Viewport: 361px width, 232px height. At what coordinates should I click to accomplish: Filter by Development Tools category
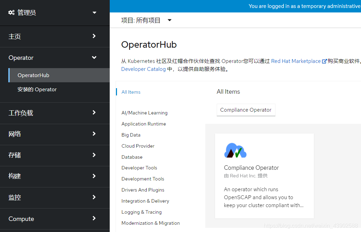point(143,179)
